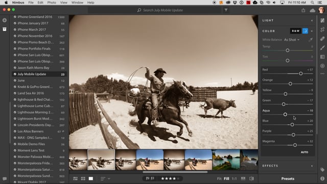
Task: Open the three-dots more options menu
Action: click(322, 74)
